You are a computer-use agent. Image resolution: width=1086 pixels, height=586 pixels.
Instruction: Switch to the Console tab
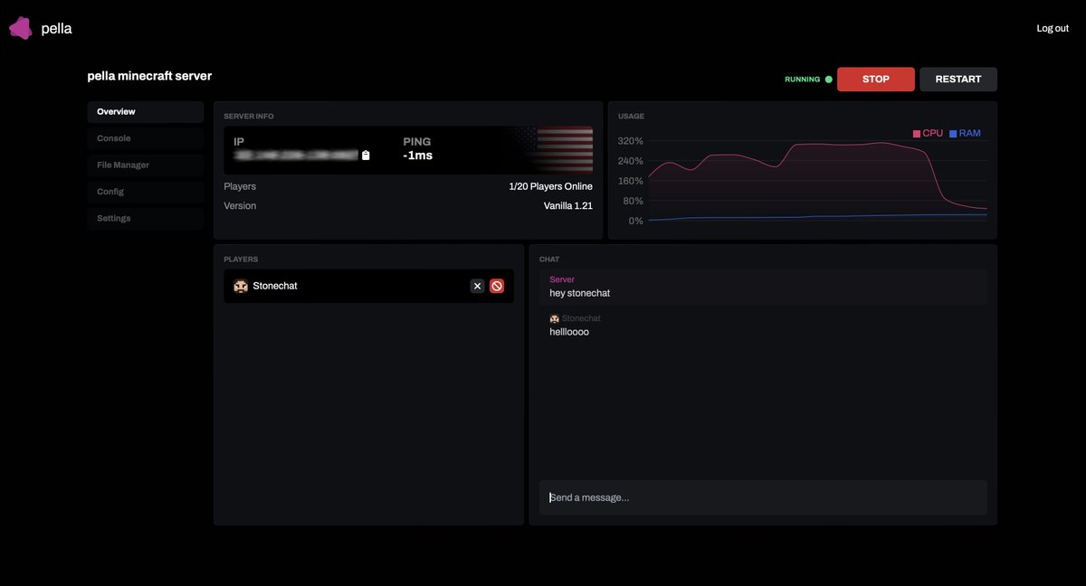click(x=146, y=138)
